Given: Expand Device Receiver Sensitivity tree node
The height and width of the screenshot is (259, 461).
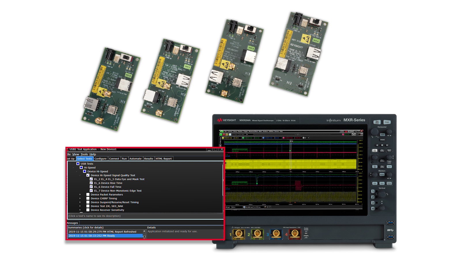Looking at the screenshot, I should point(80,210).
